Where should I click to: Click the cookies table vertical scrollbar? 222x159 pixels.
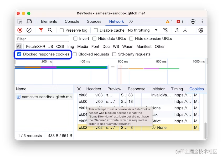tap(205, 130)
